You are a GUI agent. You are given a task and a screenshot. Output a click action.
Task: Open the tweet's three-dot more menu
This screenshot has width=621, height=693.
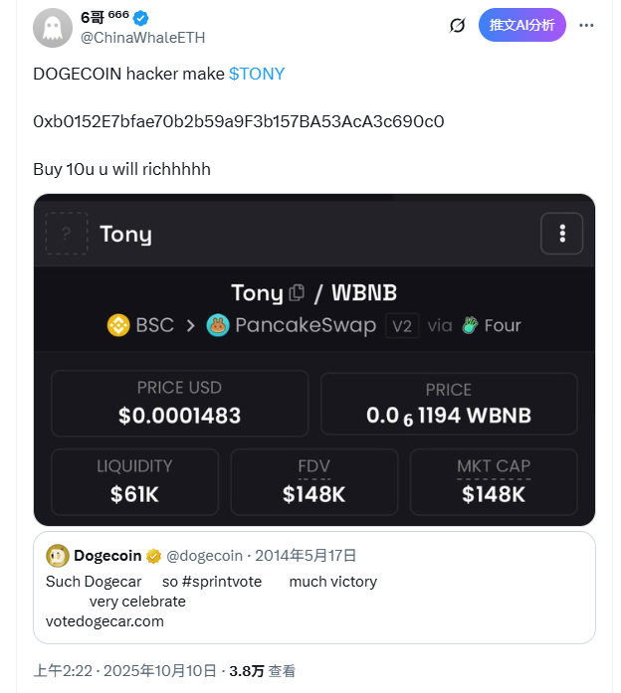point(586,25)
